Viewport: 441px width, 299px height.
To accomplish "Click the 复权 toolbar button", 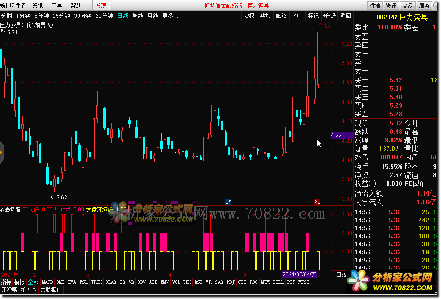I will click(249, 16).
